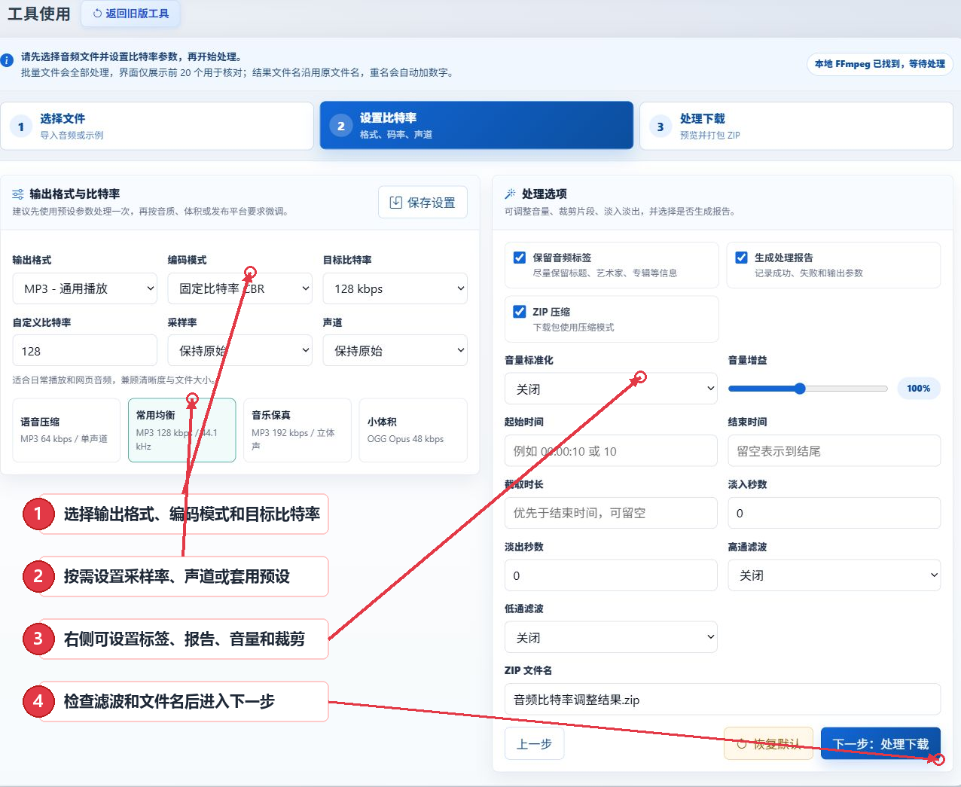Image resolution: width=961 pixels, height=787 pixels.
Task: Click 返回旧版工具 button
Action: (130, 14)
